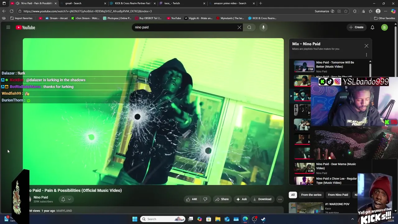Open YouTube notifications bell

click(x=373, y=27)
